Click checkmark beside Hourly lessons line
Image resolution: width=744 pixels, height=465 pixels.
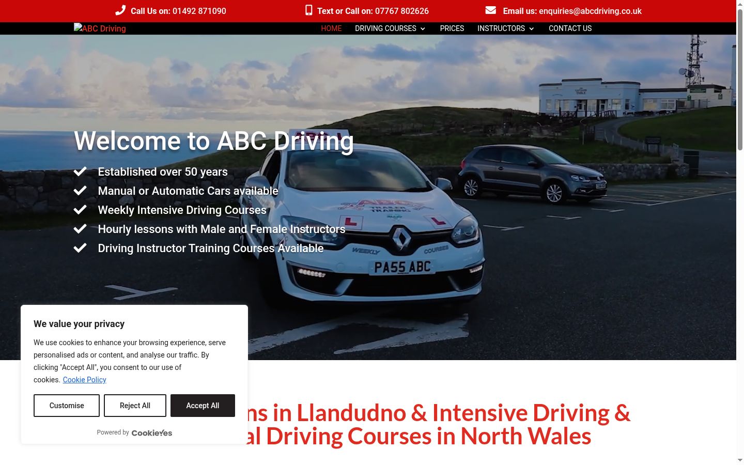tap(80, 229)
